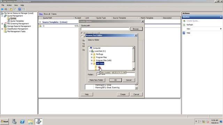
Task: Open Server Manager from taskbar
Action: pos(14,122)
